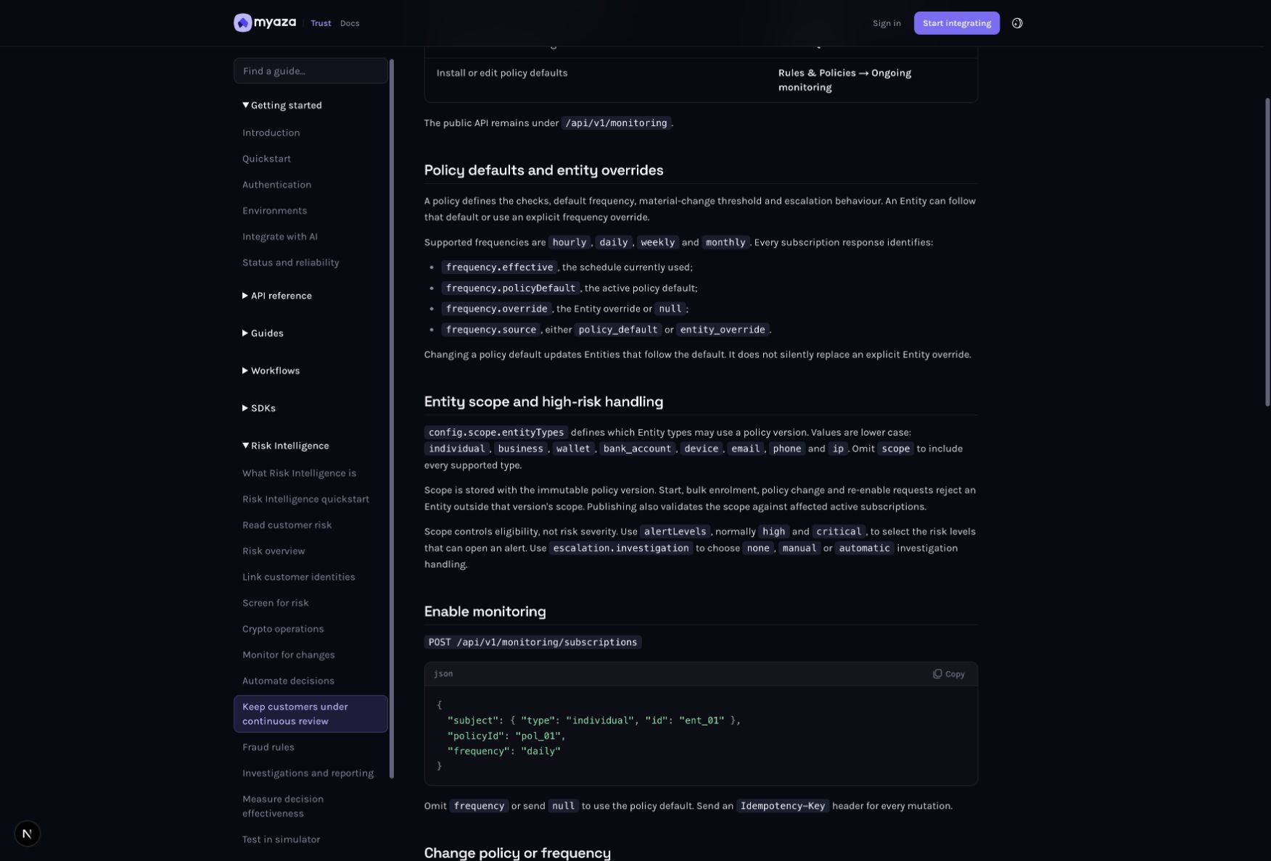Focus the Find a guide search field
Image resolution: width=1271 pixels, height=861 pixels.
point(310,71)
